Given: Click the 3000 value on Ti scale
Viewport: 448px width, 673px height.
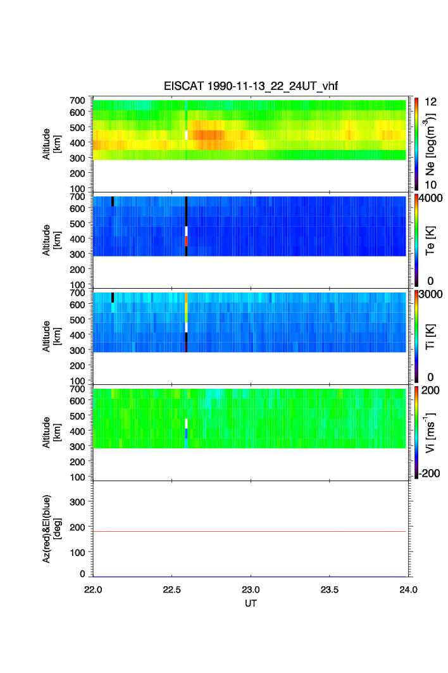Looking at the screenshot, I should pyautogui.click(x=430, y=294).
